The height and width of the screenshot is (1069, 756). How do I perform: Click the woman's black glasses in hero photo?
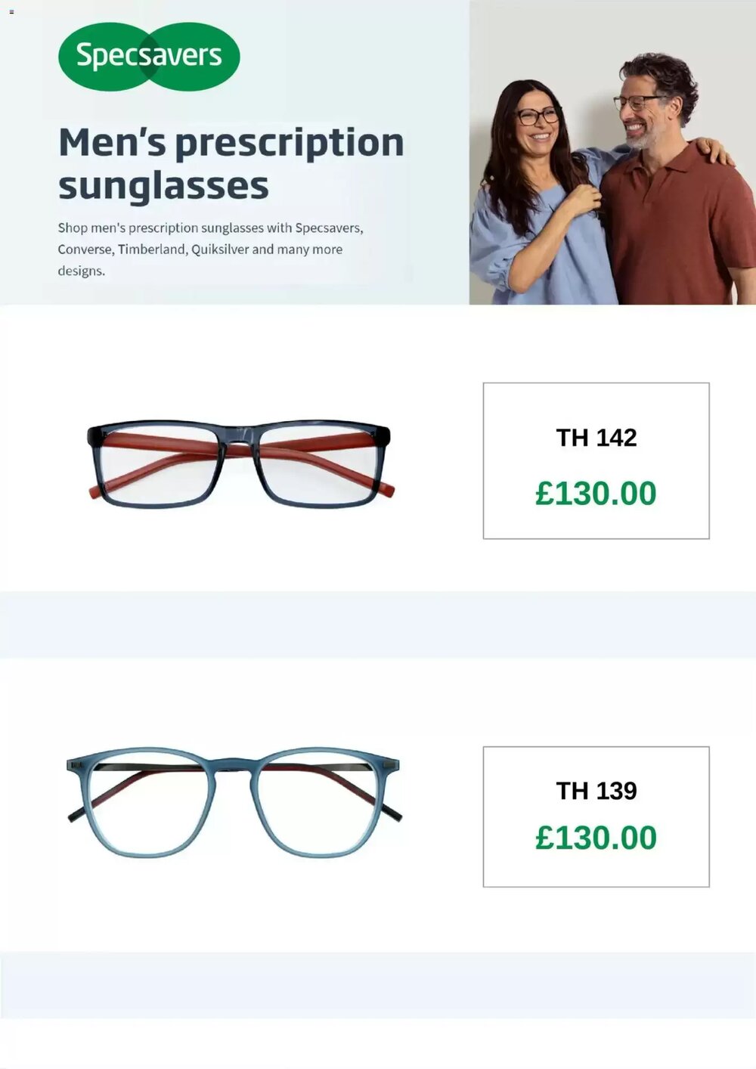coord(538,116)
